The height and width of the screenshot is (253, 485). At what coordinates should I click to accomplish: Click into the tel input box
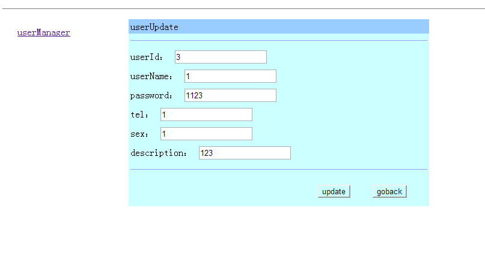click(x=206, y=115)
